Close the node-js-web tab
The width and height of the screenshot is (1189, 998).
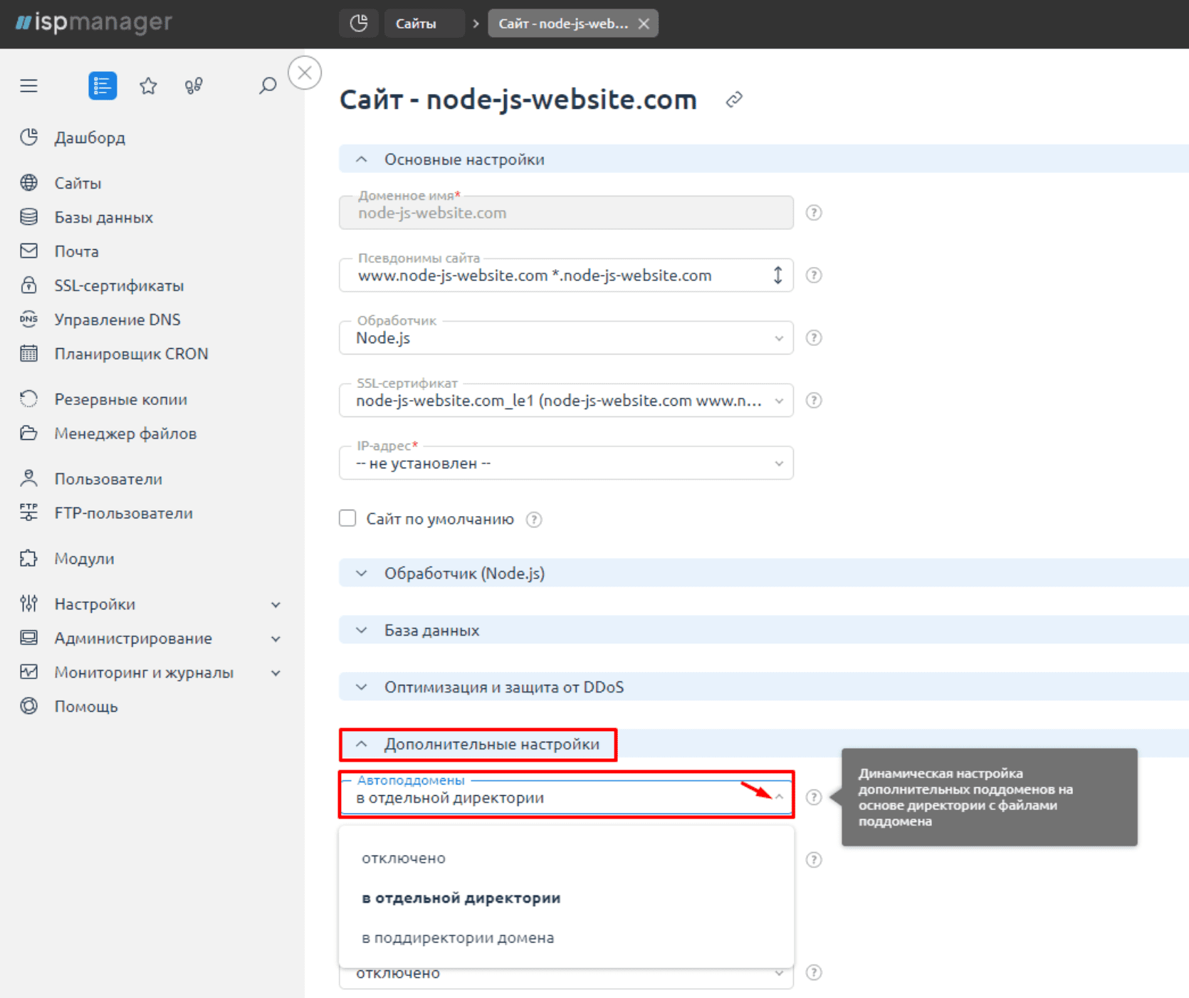644,23
